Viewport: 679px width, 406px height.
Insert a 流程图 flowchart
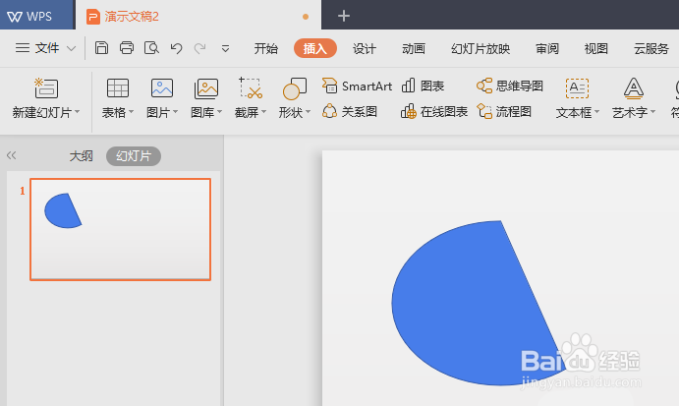point(504,112)
